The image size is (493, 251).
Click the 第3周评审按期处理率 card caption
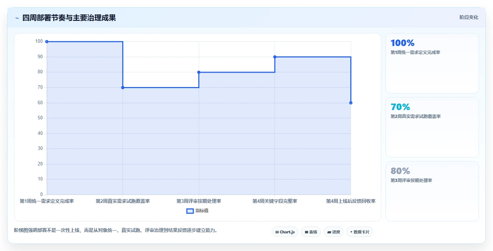click(x=411, y=181)
